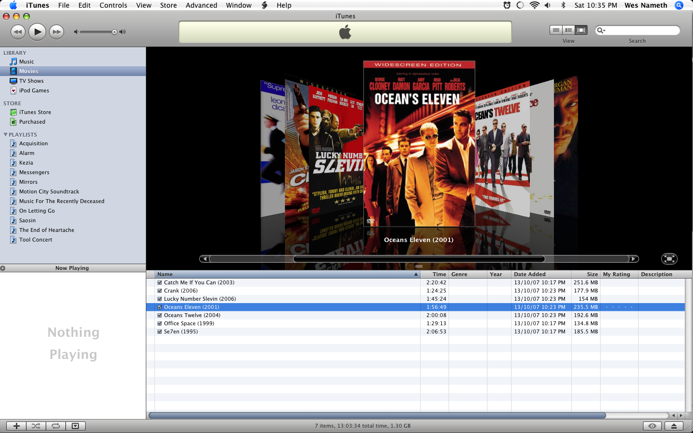Add a new playlist with plus button
Viewport: 693px width, 433px height.
coord(16,426)
